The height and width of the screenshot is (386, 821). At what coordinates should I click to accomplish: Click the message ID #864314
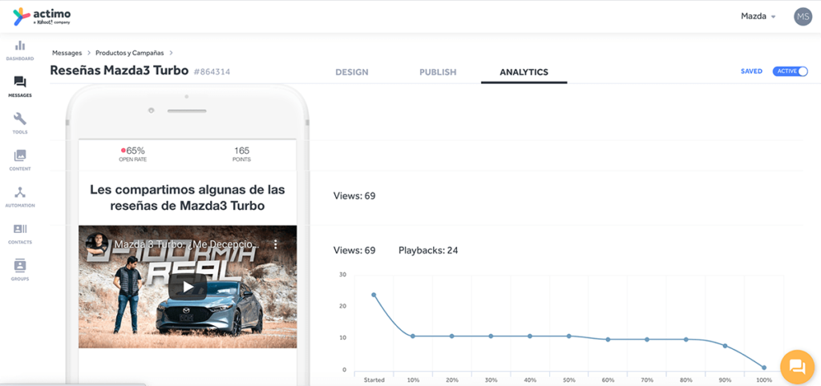tap(212, 71)
